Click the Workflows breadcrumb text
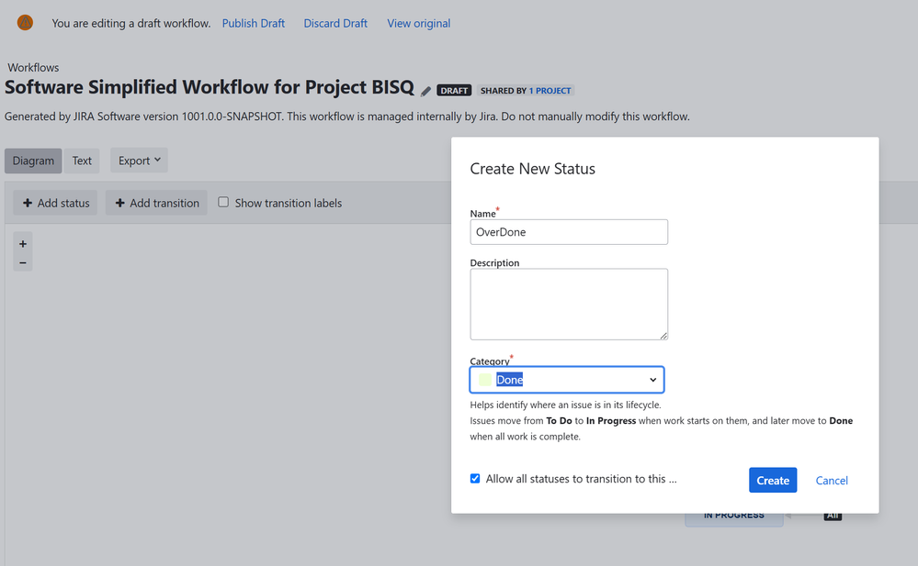Viewport: 918px width, 566px height. [x=33, y=67]
